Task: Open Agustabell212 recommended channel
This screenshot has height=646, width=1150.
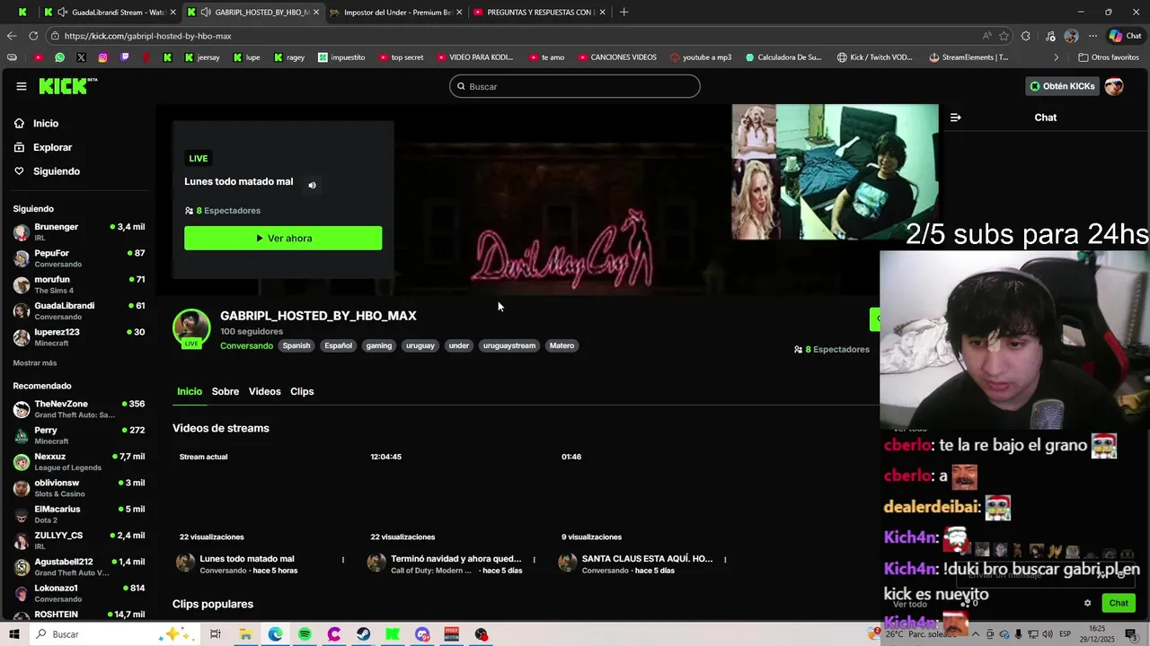Action: (x=79, y=566)
